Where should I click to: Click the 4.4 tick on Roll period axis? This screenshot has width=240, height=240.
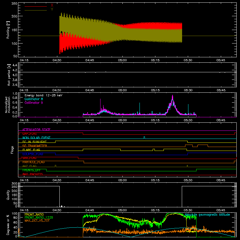(x=14, y=65)
